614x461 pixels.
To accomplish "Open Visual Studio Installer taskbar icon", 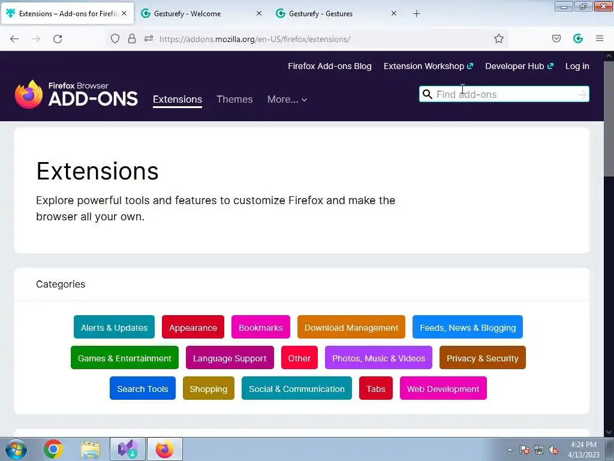I will [x=128, y=449].
